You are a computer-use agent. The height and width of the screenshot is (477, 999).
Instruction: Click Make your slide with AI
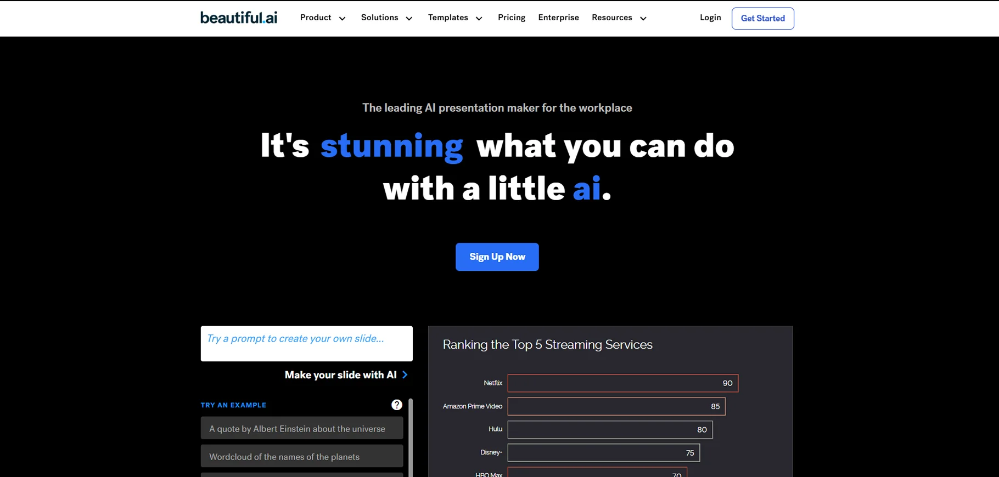tap(340, 375)
